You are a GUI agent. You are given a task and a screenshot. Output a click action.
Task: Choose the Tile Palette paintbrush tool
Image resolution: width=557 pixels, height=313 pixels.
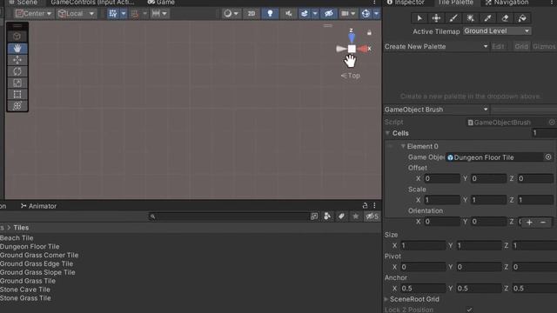453,18
